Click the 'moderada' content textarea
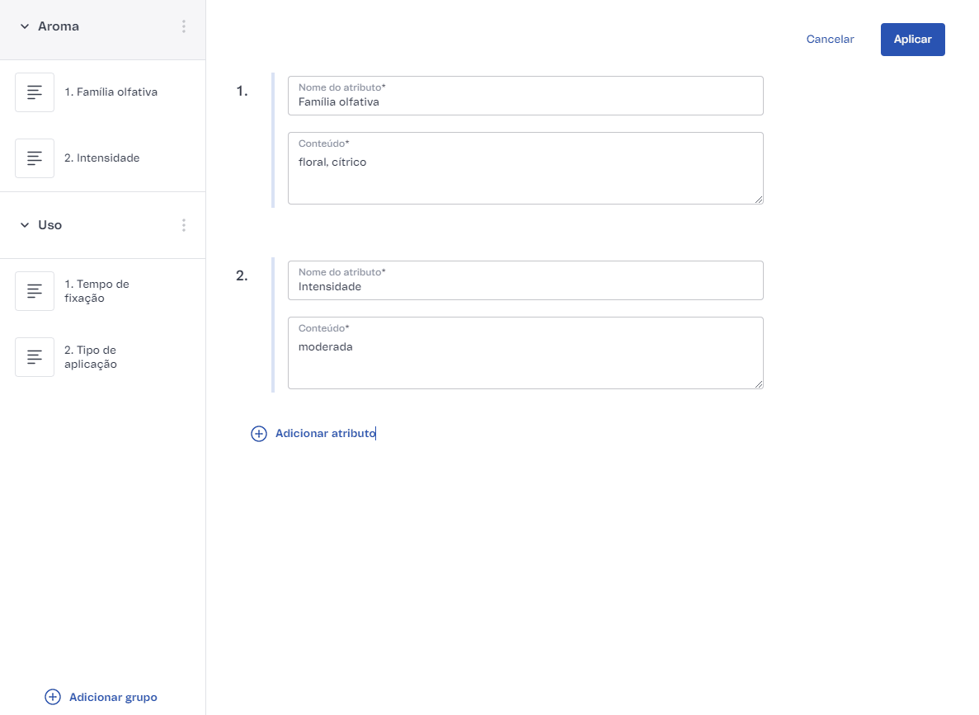Image resolution: width=979 pixels, height=715 pixels. 525,358
